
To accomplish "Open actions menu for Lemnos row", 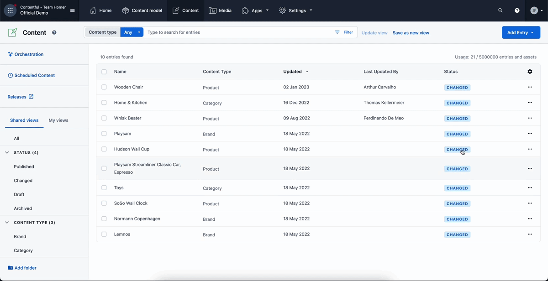I will (530, 234).
